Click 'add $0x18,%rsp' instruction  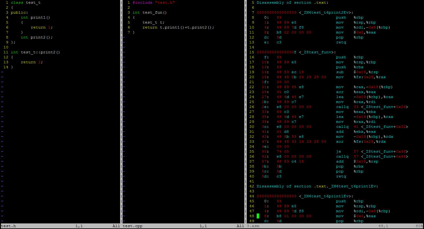pyautogui.click(x=357, y=161)
